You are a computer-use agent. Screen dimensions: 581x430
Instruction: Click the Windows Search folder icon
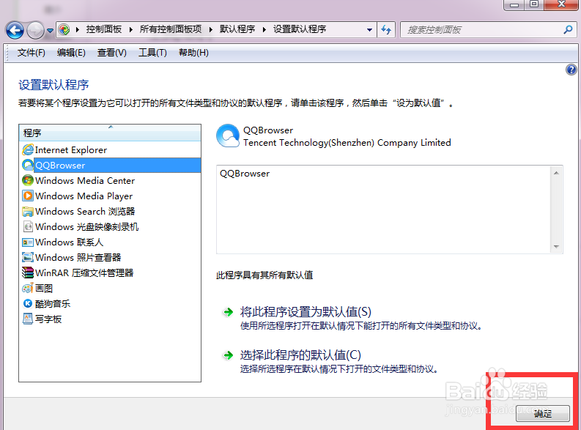(28, 211)
